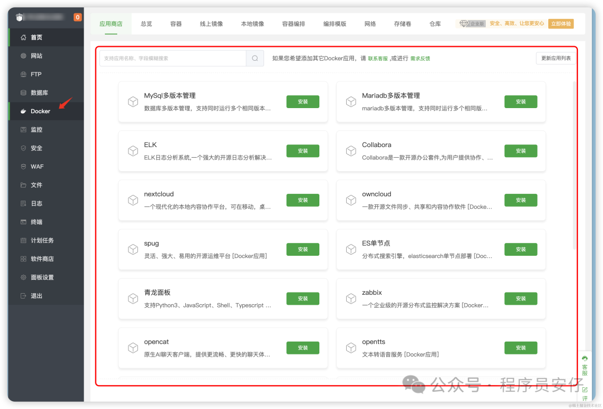The width and height of the screenshot is (603, 409).
Task: Open 面板设置 in the sidebar
Action: coord(46,277)
